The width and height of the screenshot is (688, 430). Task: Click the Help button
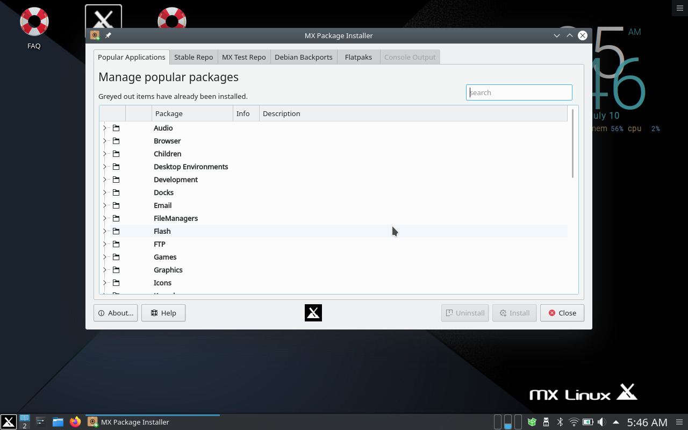tap(163, 312)
